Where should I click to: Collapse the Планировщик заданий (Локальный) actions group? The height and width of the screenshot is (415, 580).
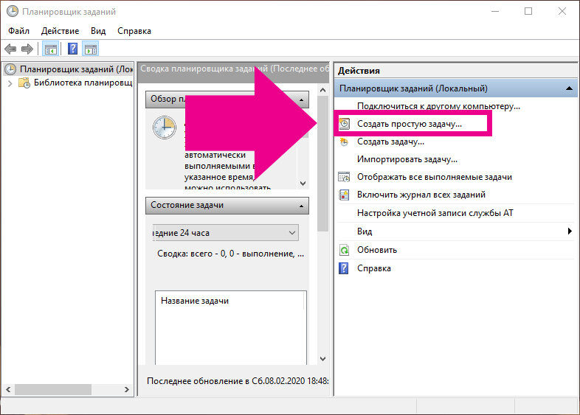click(x=569, y=88)
